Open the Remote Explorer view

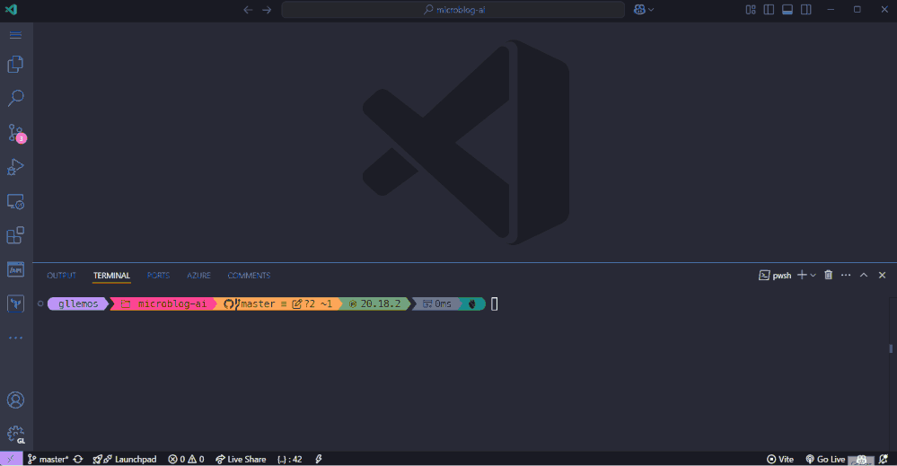click(x=15, y=201)
